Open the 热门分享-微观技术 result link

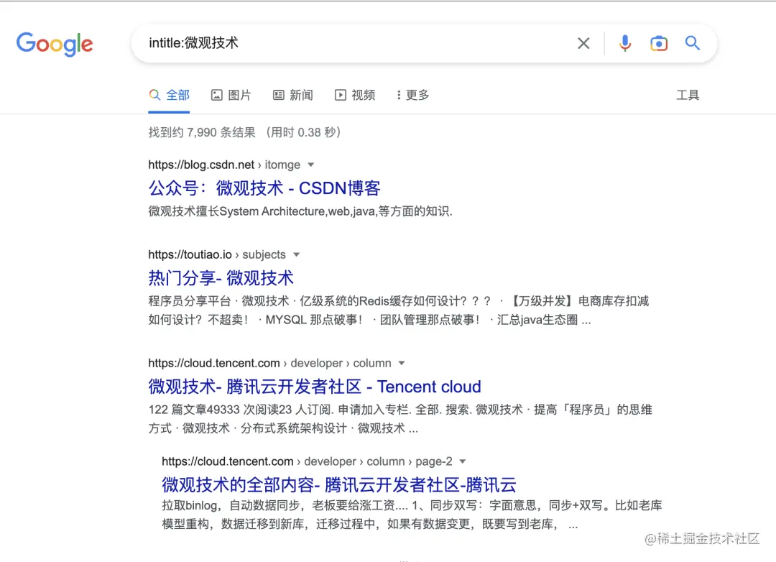tap(221, 278)
